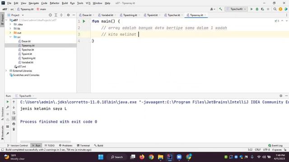Open Run panel gear options
This screenshot has height=162, width=289.
point(281,96)
